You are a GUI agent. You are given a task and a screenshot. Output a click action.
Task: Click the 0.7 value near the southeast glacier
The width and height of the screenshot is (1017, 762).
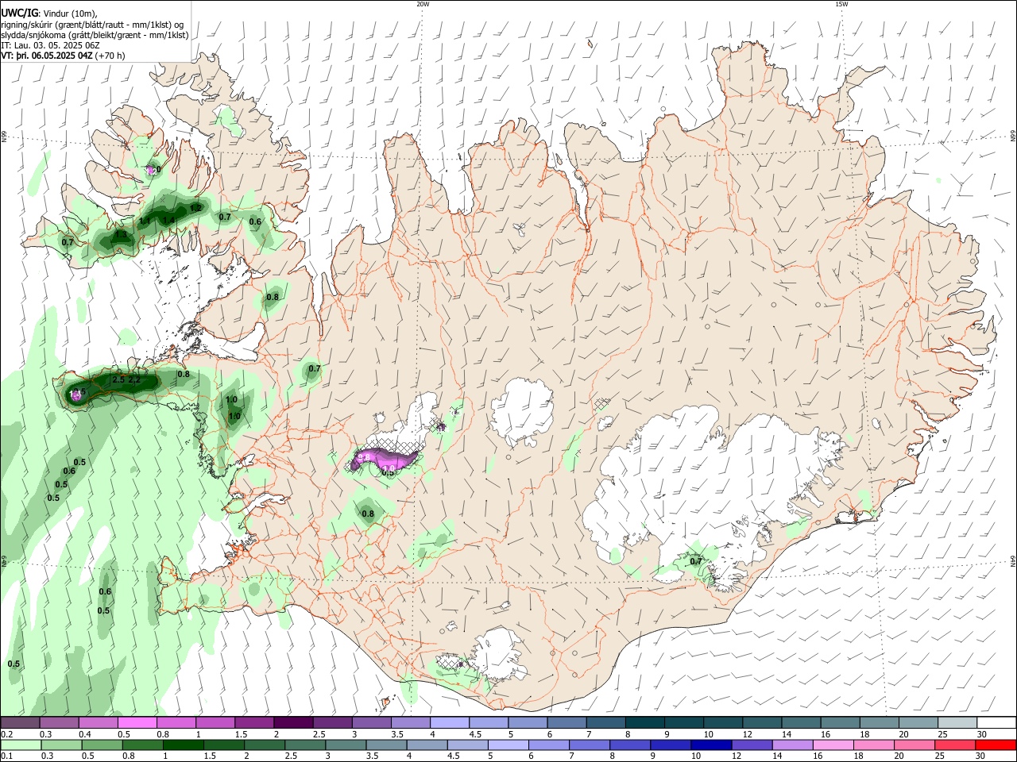click(696, 561)
